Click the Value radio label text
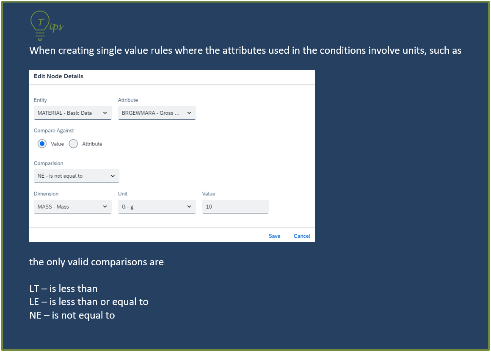The image size is (491, 352). (x=57, y=144)
